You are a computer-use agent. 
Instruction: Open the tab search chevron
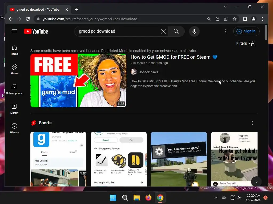[x=225, y=7]
